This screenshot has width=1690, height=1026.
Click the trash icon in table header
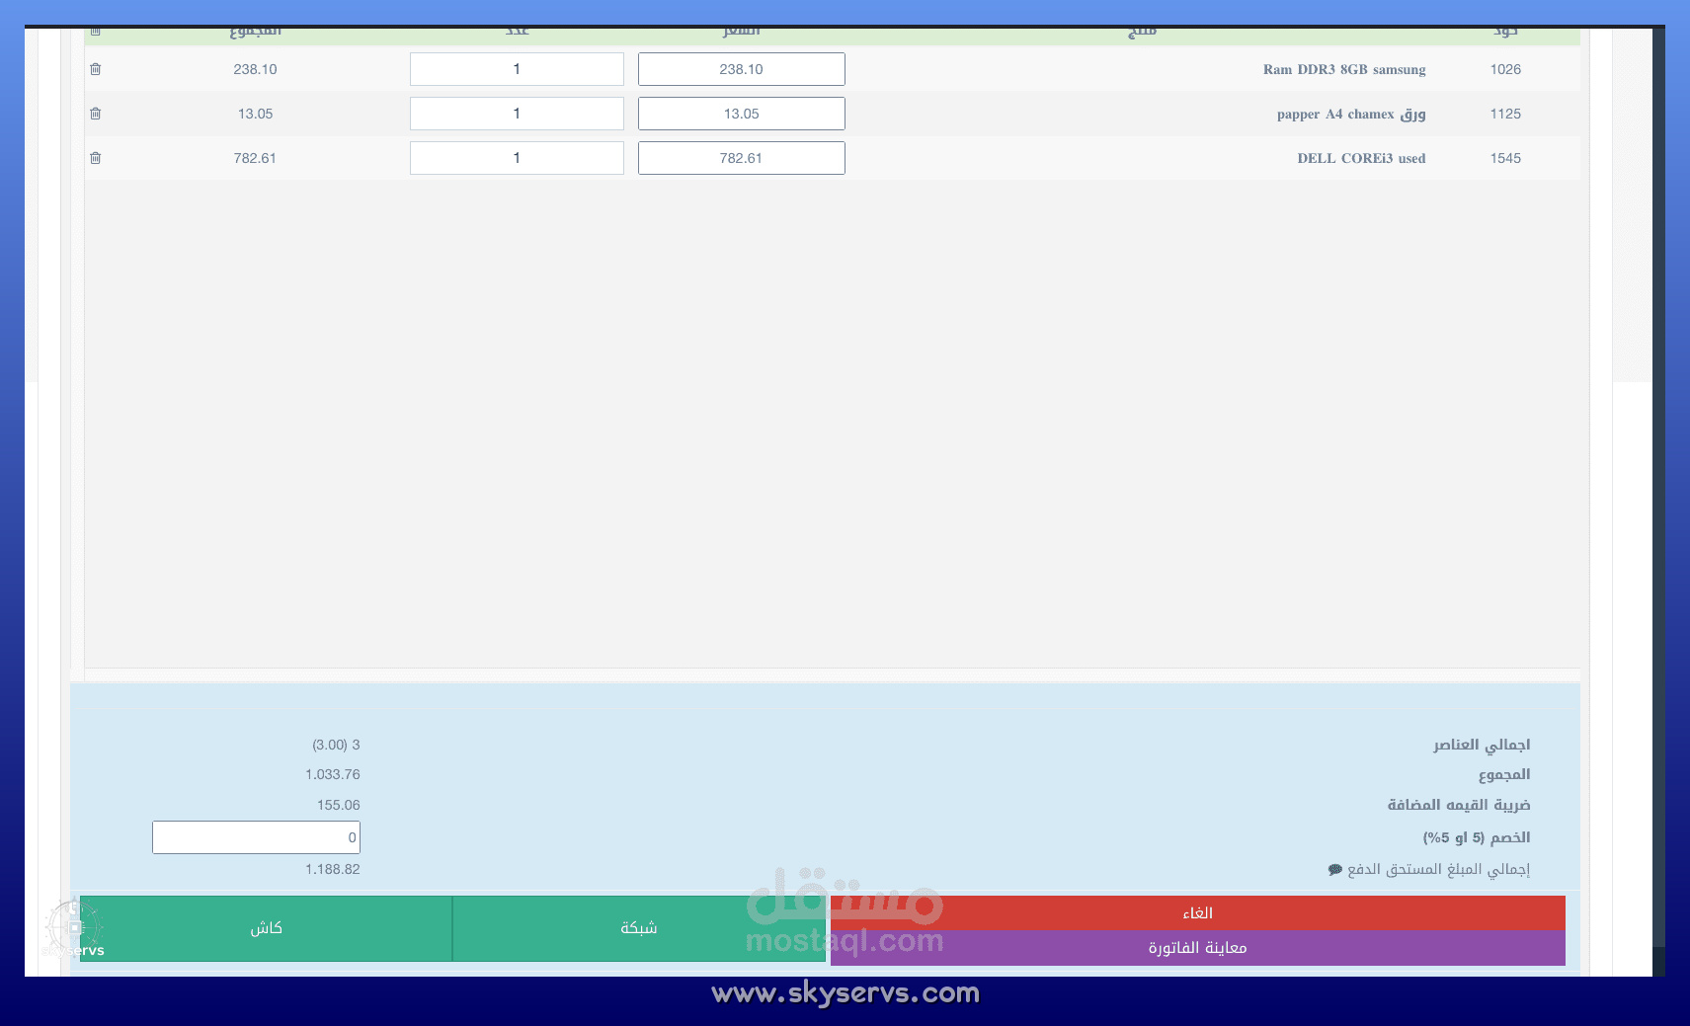pos(96,32)
